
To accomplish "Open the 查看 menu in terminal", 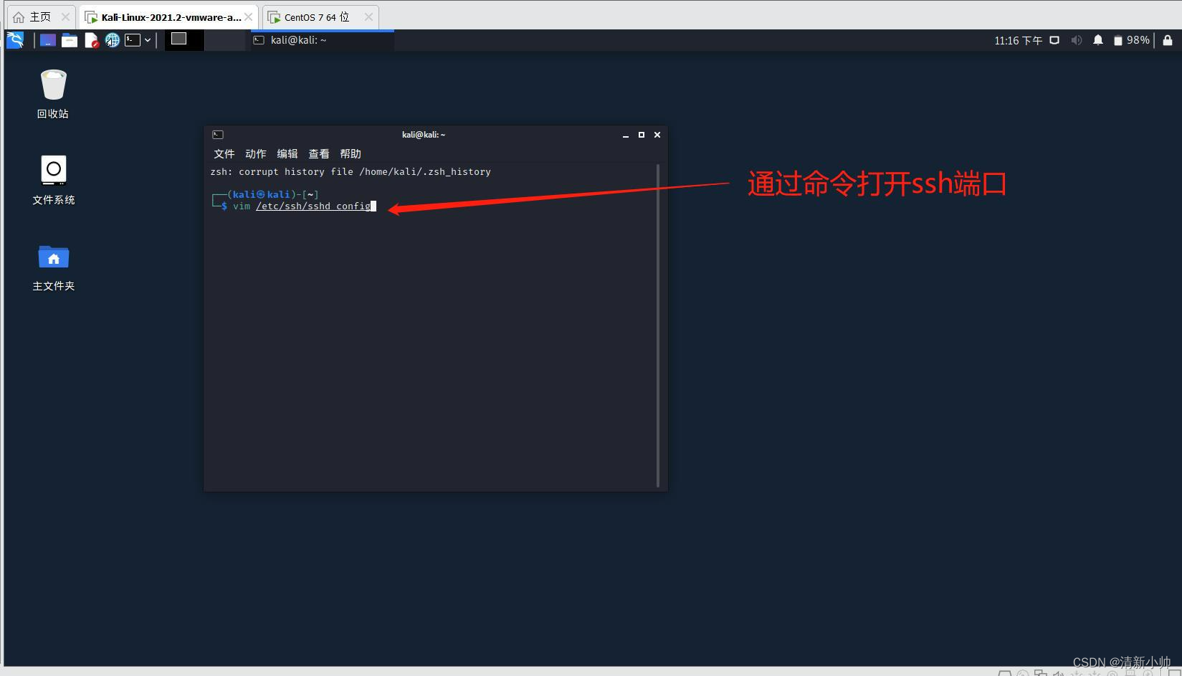I will (x=319, y=154).
